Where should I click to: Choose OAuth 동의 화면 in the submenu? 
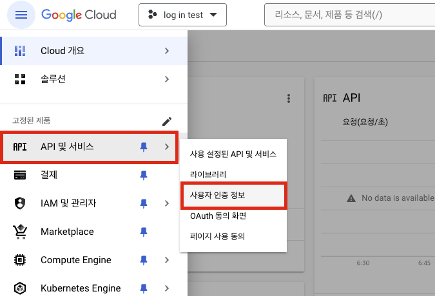point(233,216)
